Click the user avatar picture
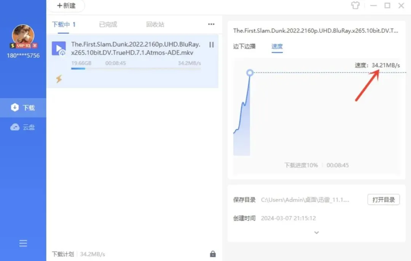 (x=23, y=35)
